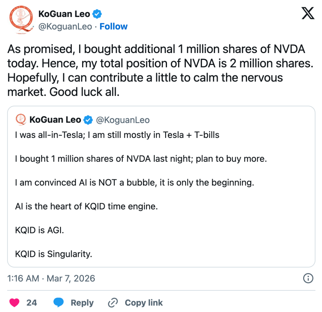Click the info icon next to the timestamp
Viewport: 322px width, 312px height.
(x=308, y=278)
